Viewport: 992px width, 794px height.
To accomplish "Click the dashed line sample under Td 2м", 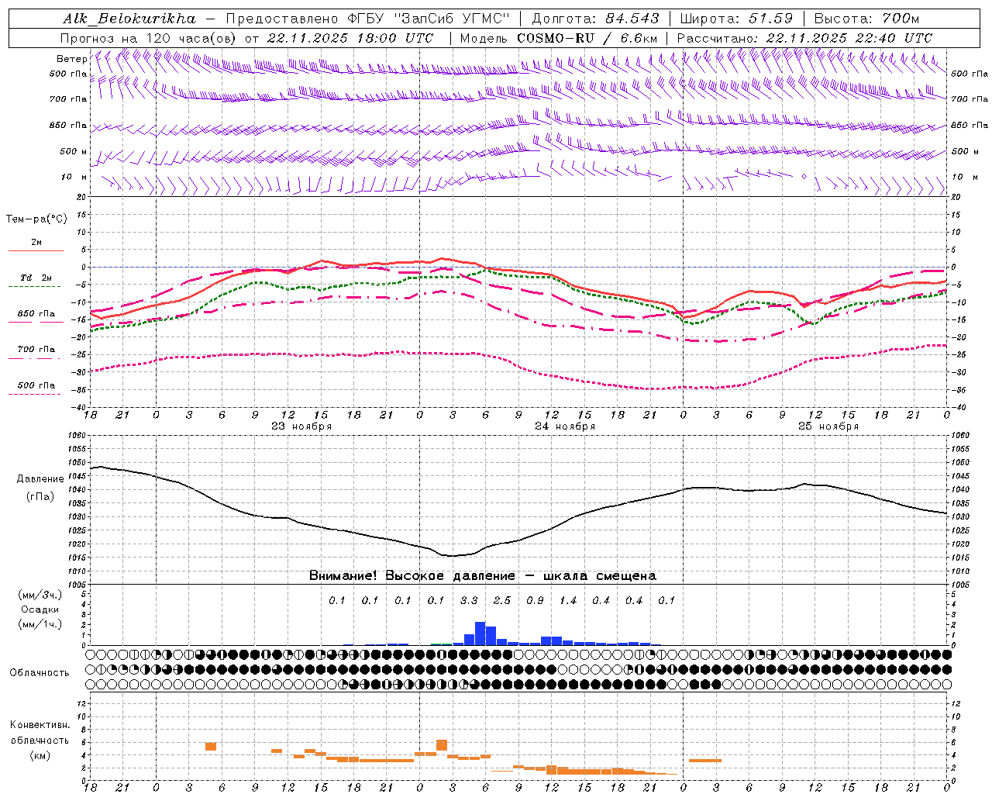I will [x=35, y=287].
